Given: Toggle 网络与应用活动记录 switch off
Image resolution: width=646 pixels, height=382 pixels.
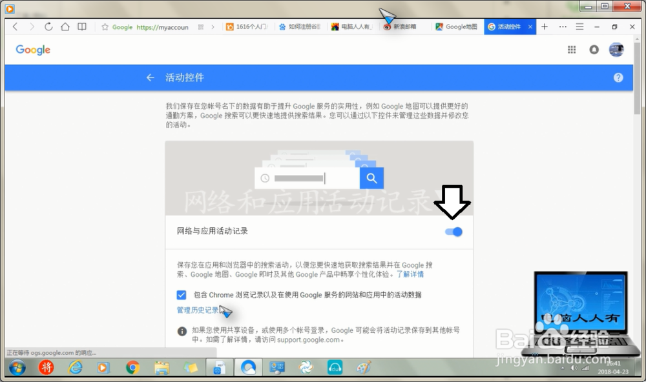Looking at the screenshot, I should point(453,232).
